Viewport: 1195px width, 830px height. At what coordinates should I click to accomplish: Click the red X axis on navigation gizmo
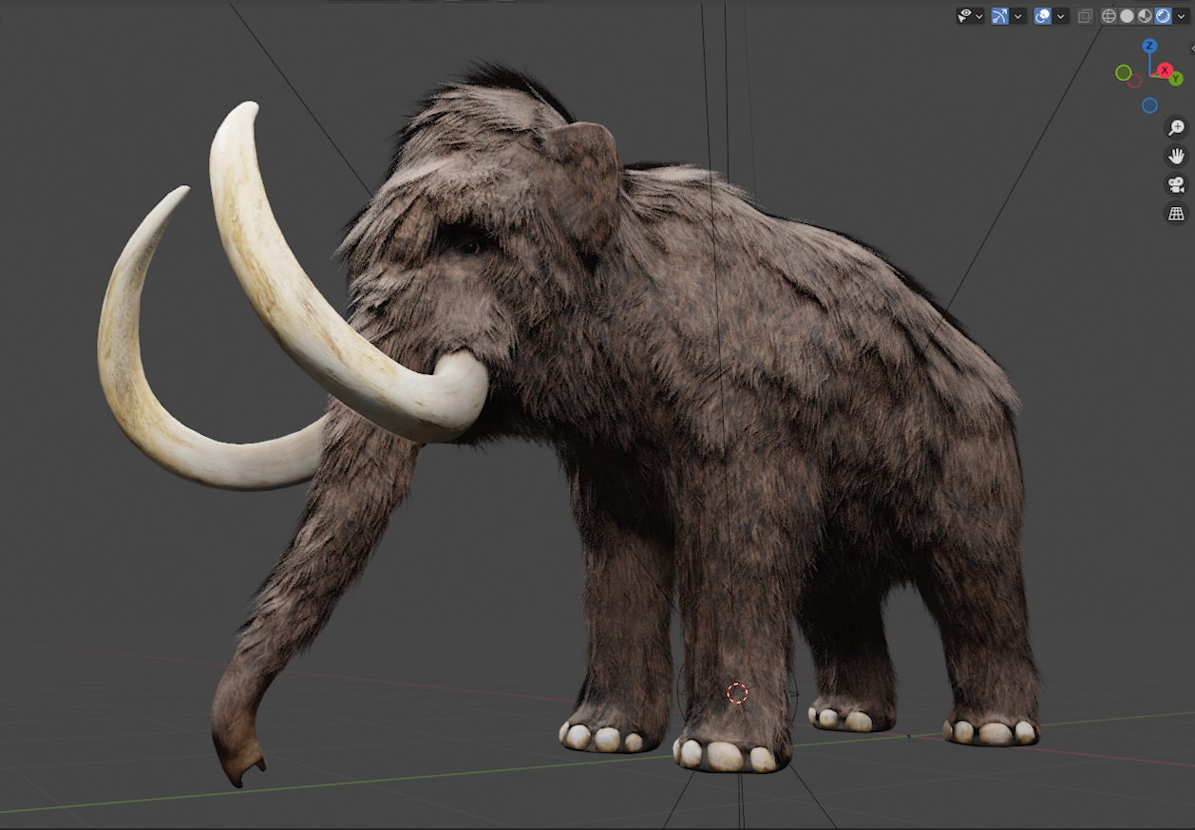[1165, 70]
